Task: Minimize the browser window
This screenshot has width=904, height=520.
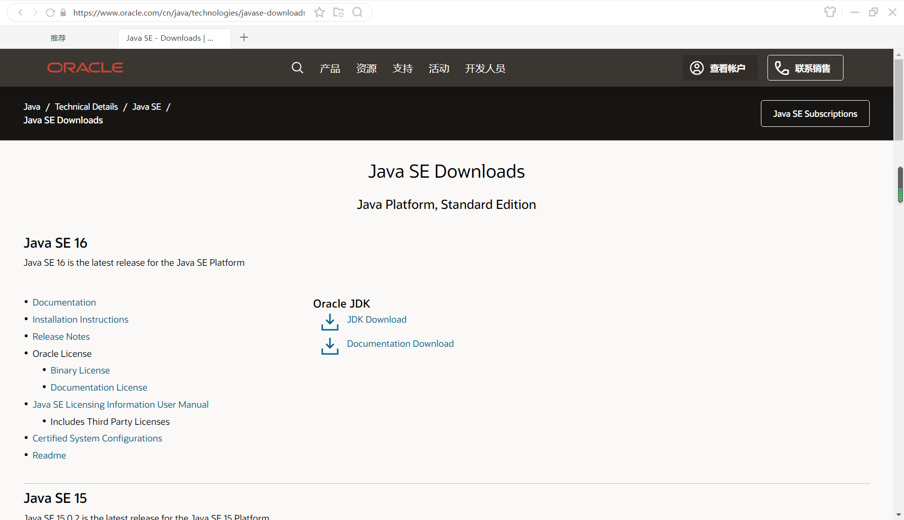Action: (x=855, y=12)
